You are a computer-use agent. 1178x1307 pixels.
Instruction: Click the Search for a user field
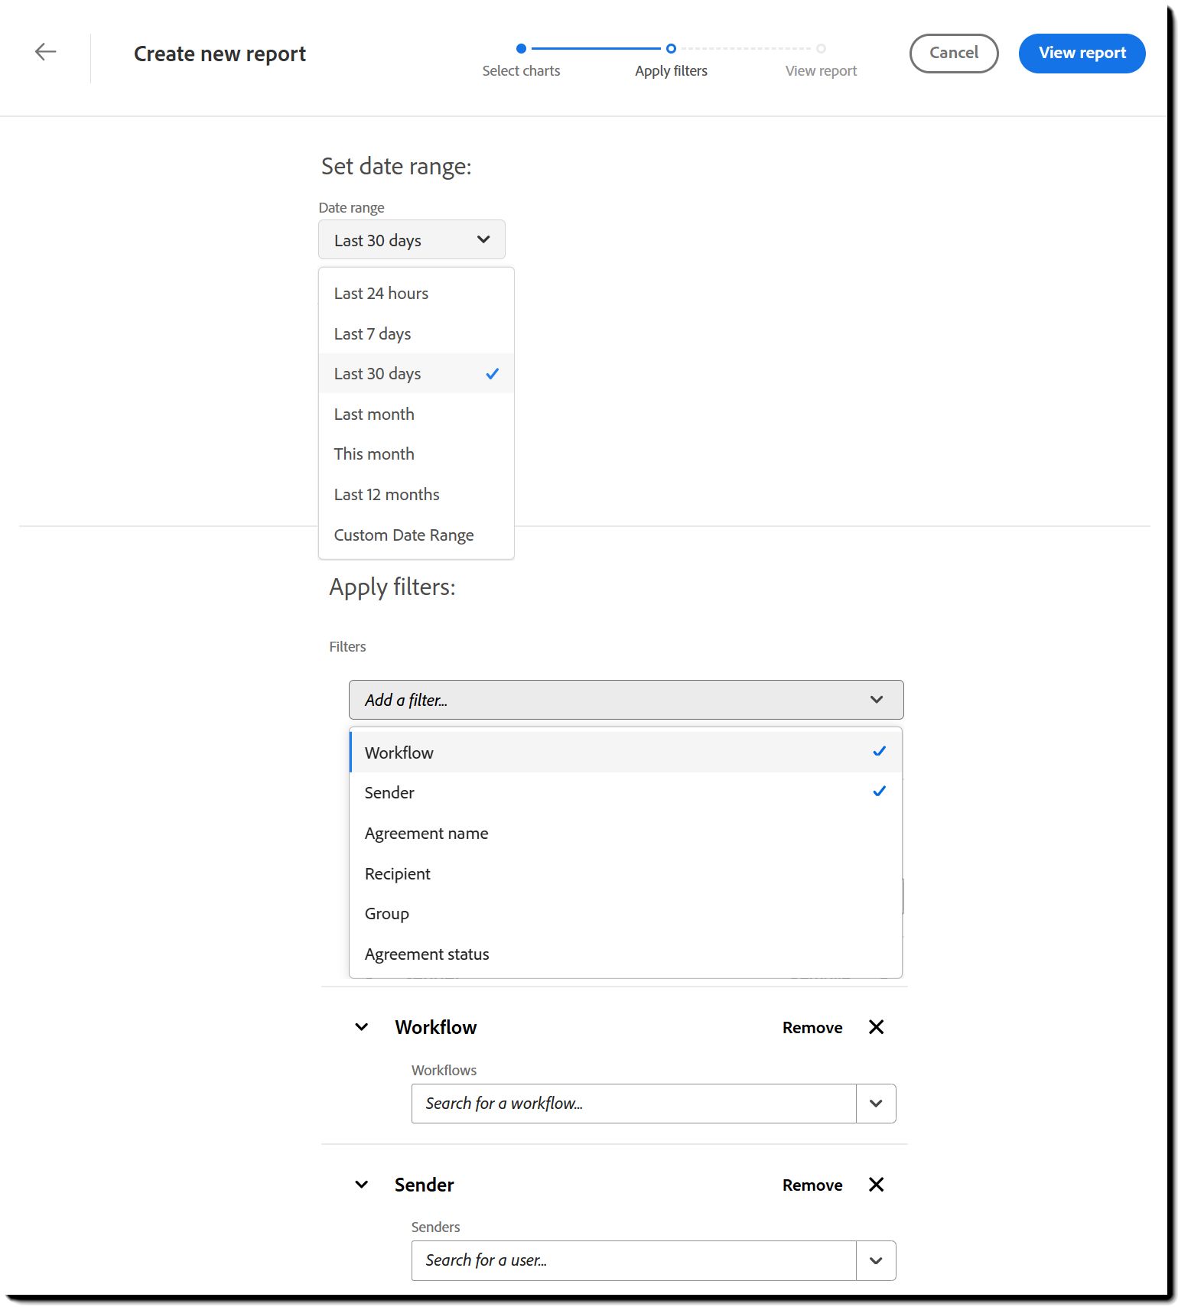pyautogui.click(x=633, y=1260)
